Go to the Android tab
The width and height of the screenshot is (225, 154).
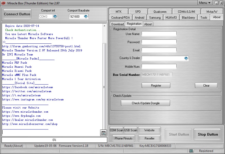(140, 17)
